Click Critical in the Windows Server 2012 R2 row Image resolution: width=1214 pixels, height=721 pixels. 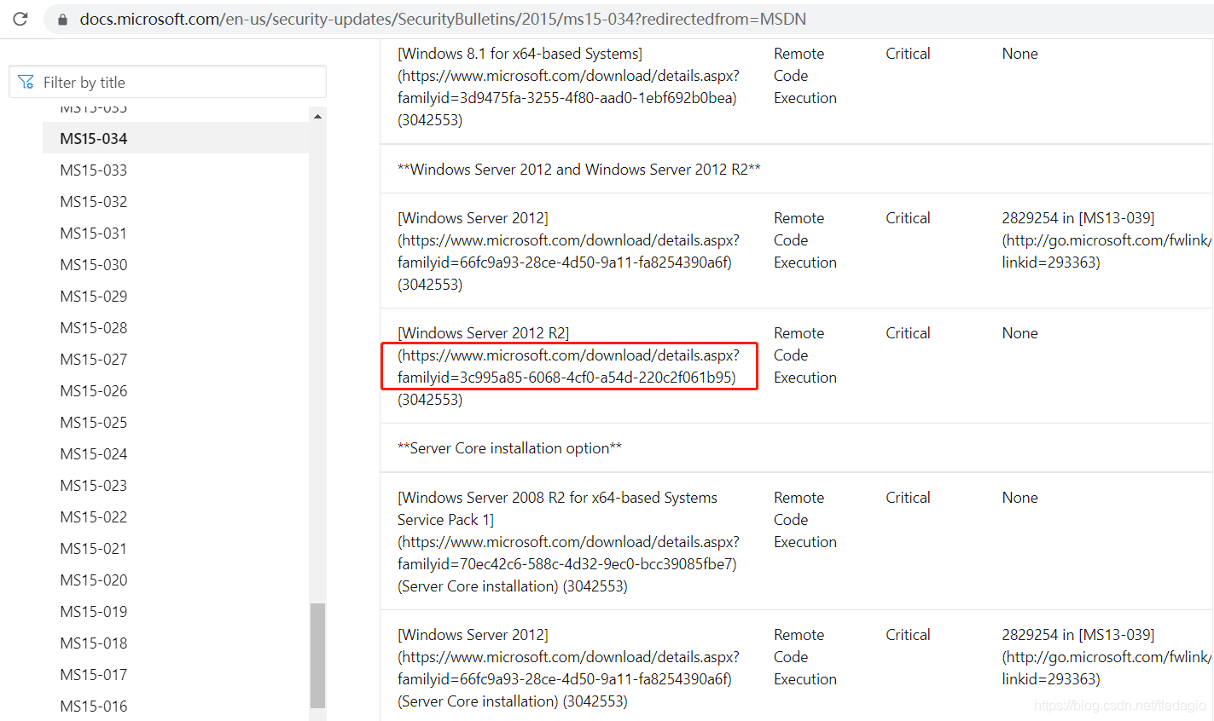tap(908, 332)
